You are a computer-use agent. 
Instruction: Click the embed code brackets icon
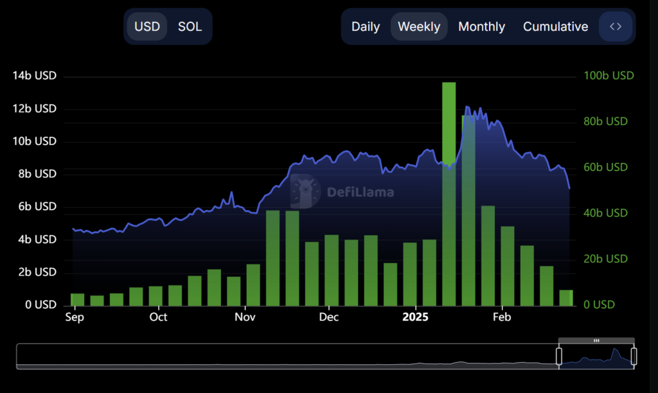[x=616, y=26]
